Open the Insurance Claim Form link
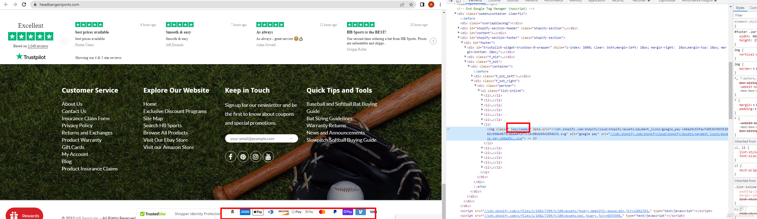 click(86, 119)
